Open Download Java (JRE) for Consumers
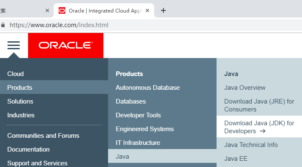Viewport: 302px width, 167px height. [x=259, y=105]
